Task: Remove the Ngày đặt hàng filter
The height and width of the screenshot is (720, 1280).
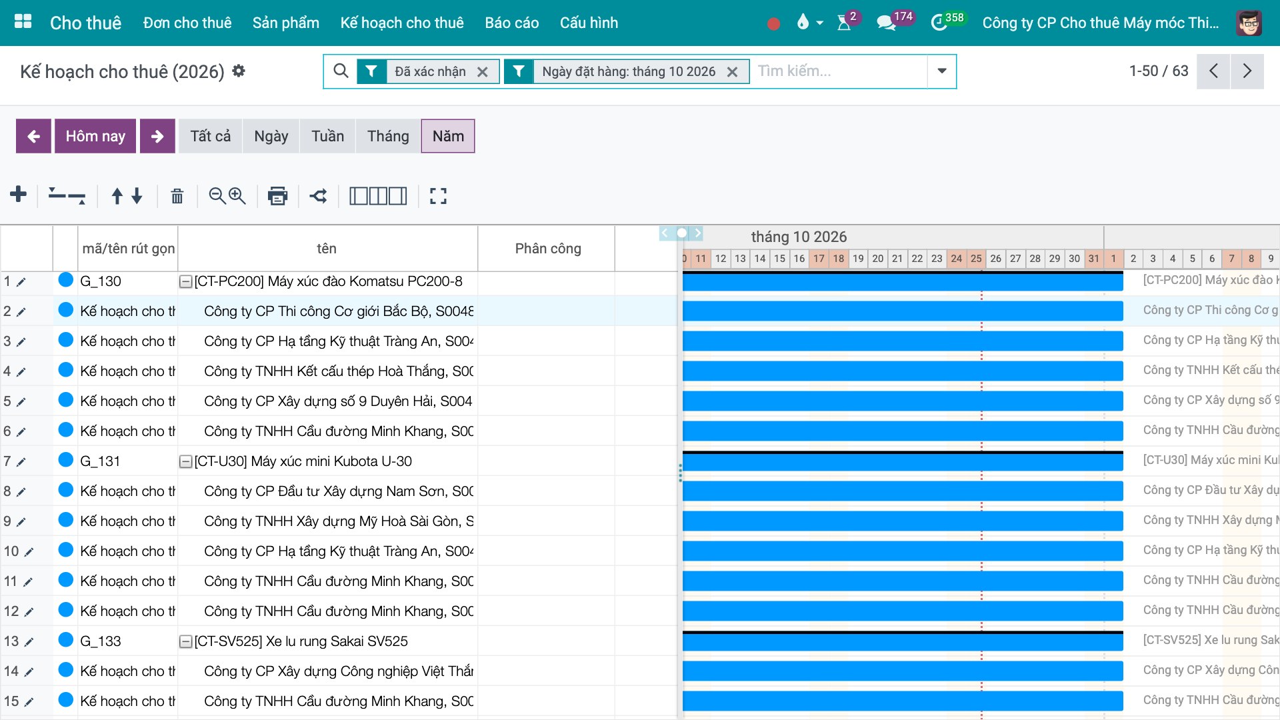Action: tap(732, 72)
